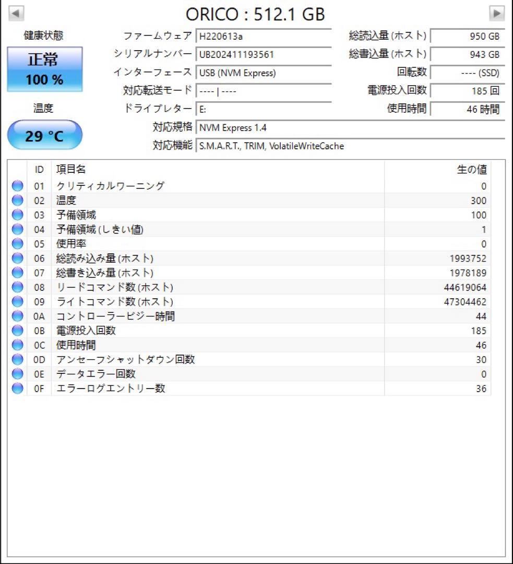Go to next disk with right arrow

click(497, 13)
